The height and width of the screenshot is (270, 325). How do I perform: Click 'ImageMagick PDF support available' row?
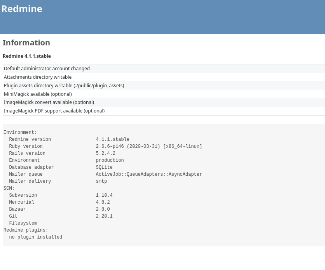click(x=164, y=111)
